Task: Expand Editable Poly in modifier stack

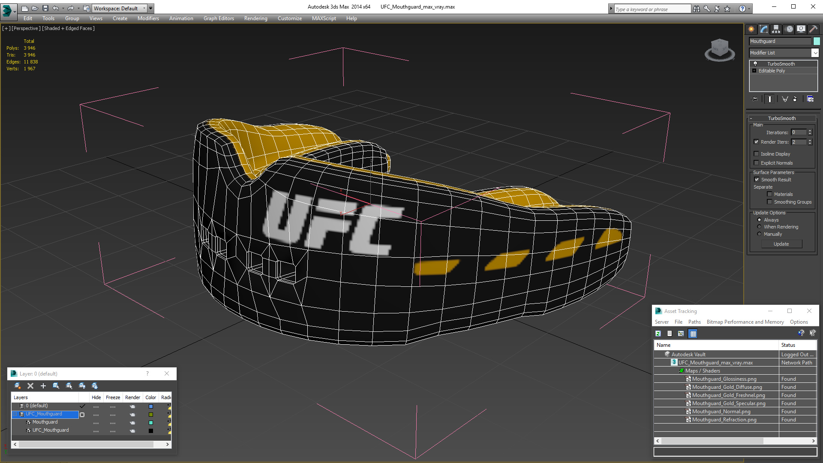Action: [754, 71]
